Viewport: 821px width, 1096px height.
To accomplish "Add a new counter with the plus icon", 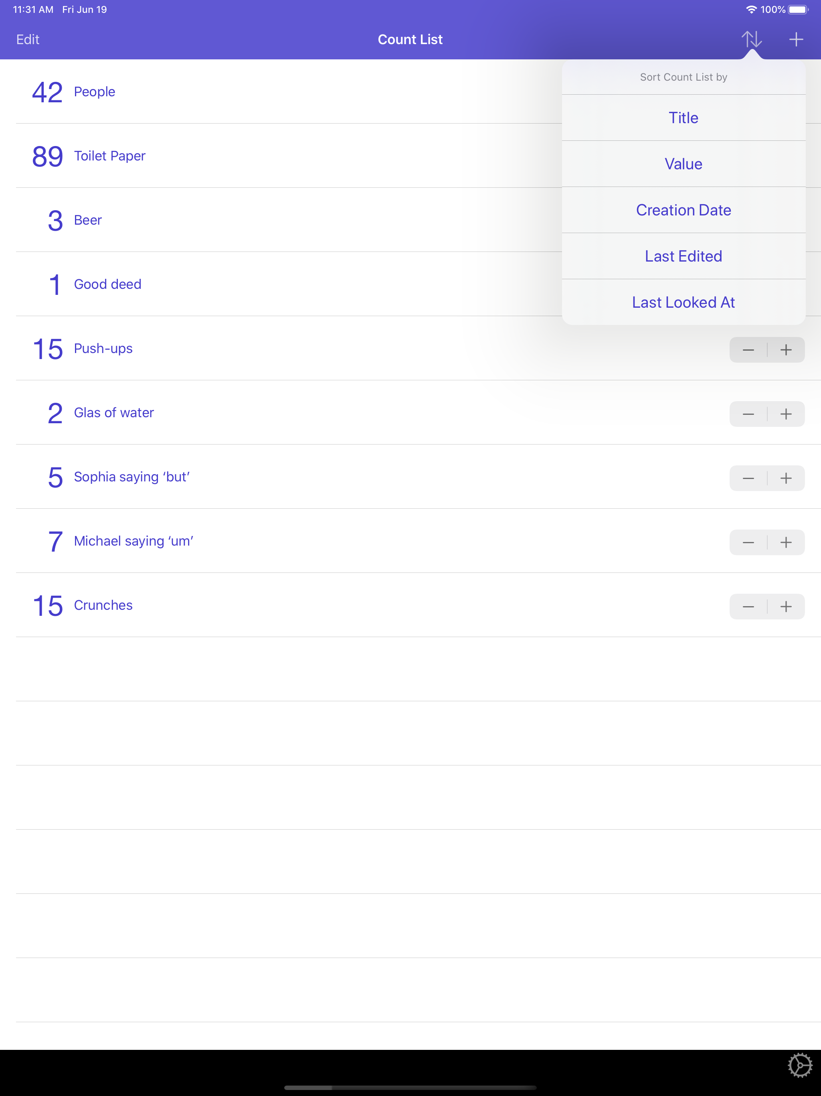I will pos(797,39).
